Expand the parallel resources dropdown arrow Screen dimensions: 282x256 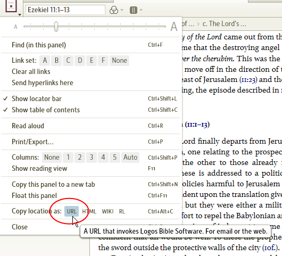[x=141, y=10]
